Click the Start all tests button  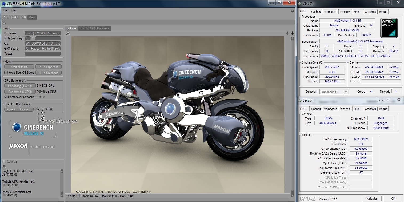(x=19, y=67)
